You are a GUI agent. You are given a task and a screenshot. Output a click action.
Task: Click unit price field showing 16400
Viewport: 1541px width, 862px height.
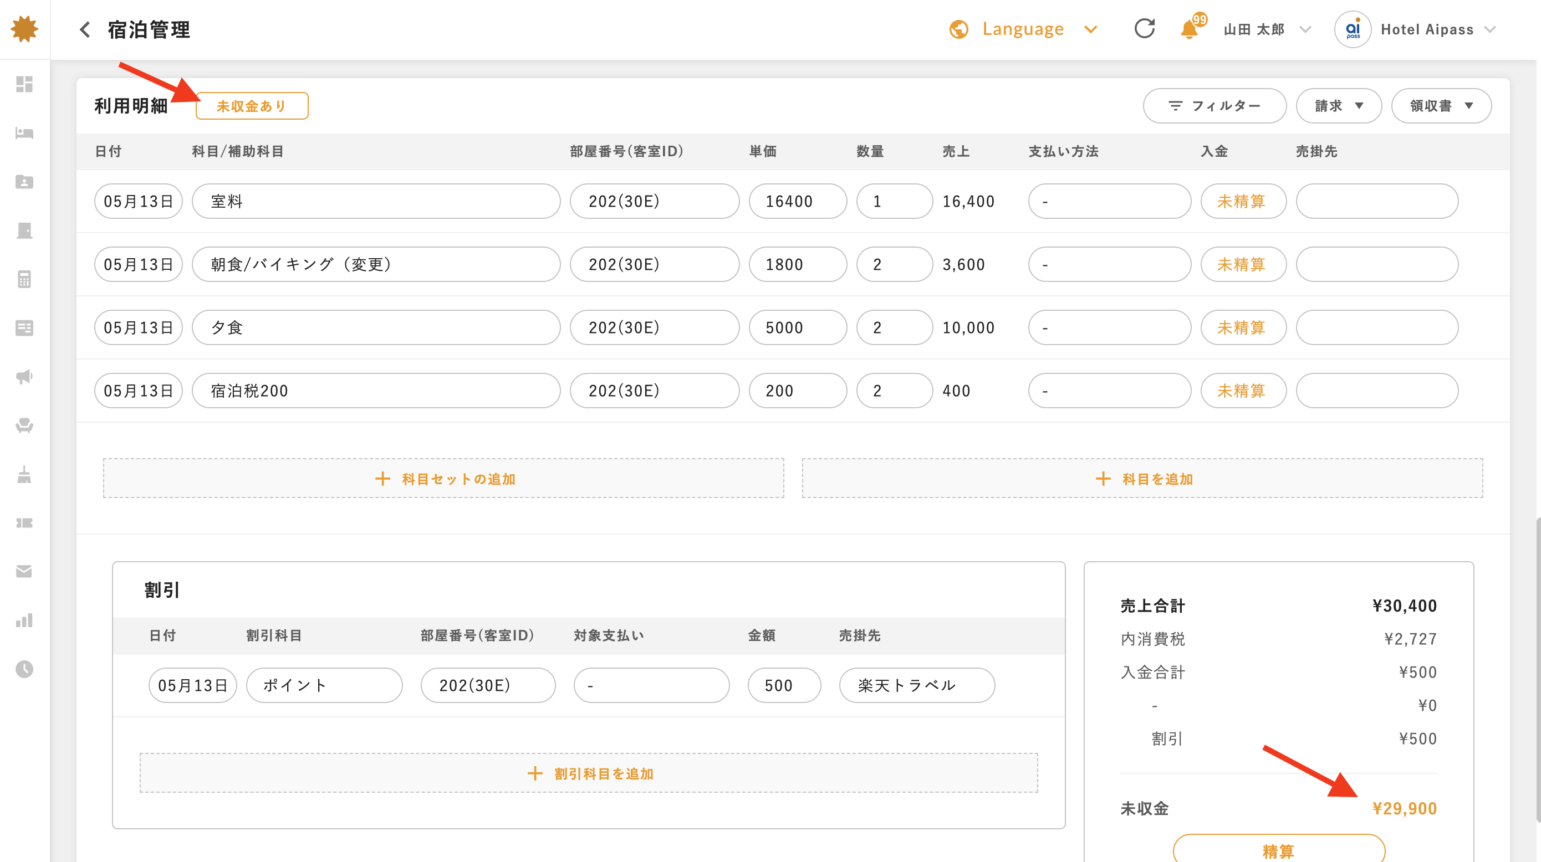tap(798, 201)
